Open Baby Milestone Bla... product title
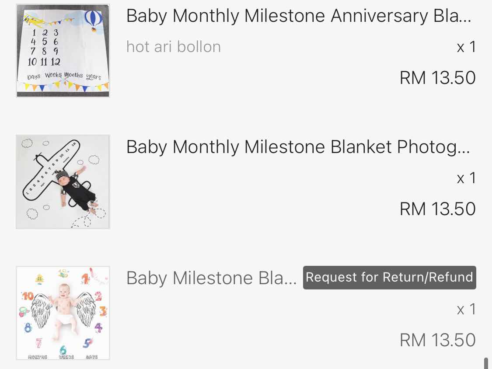 tap(212, 278)
